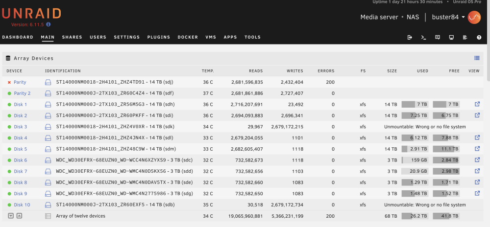Open the Parity device link
The width and height of the screenshot is (490, 227).
pyautogui.click(x=20, y=82)
